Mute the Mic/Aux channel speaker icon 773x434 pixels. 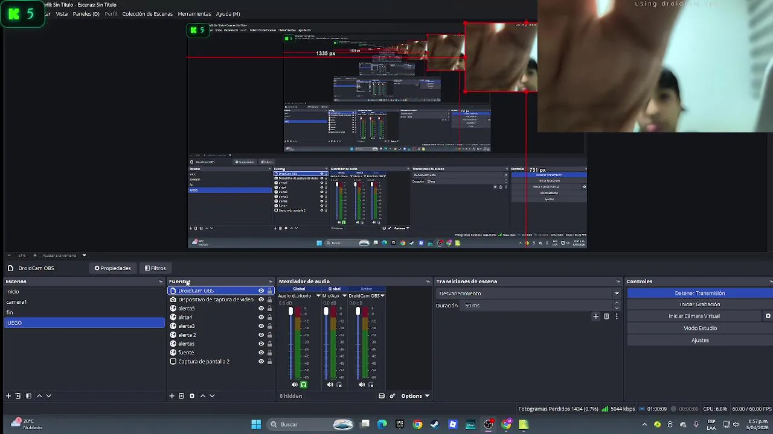(x=330, y=385)
